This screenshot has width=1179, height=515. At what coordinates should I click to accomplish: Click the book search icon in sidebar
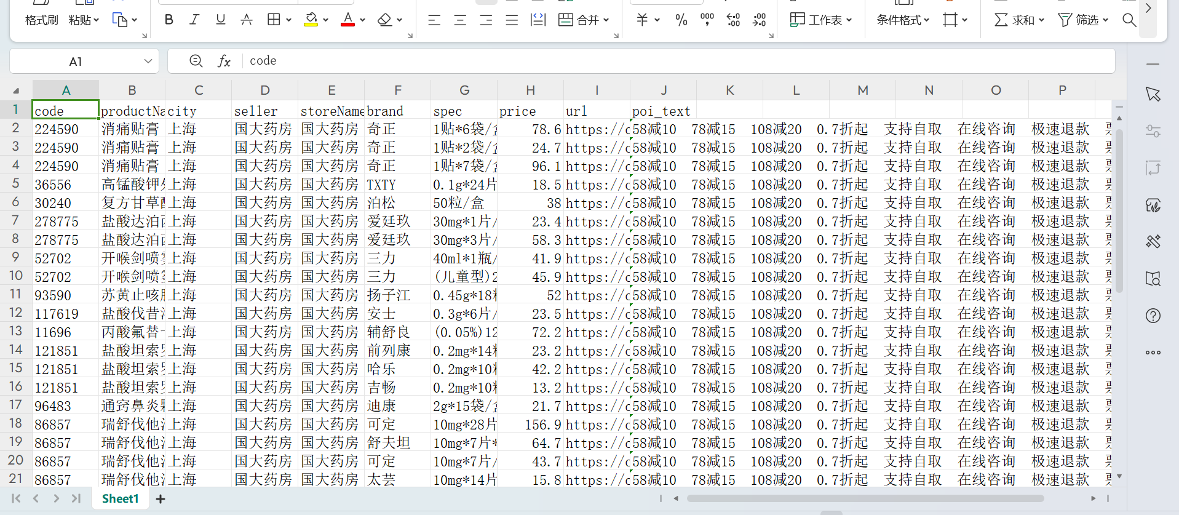tap(1153, 279)
